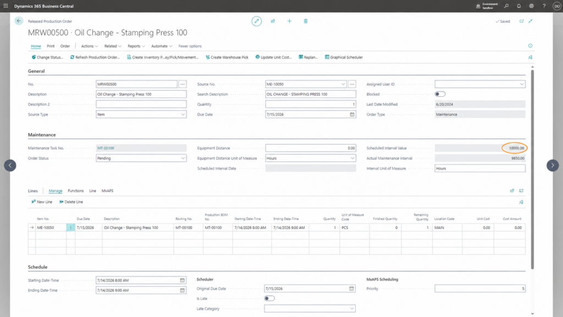
Task: Open the MxAPS tab in Lines
Action: [x=107, y=191]
